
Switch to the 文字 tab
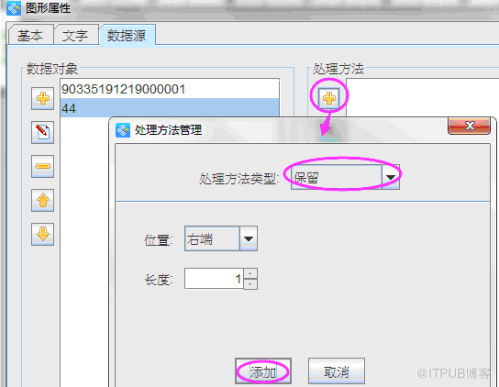tap(76, 35)
